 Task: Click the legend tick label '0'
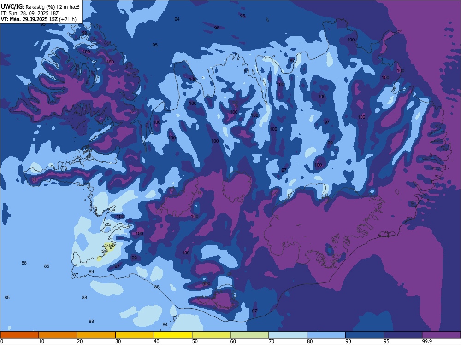(2, 341)
